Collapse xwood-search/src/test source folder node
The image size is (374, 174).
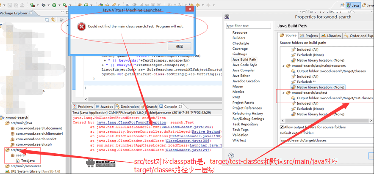pyautogui.click(x=283, y=92)
